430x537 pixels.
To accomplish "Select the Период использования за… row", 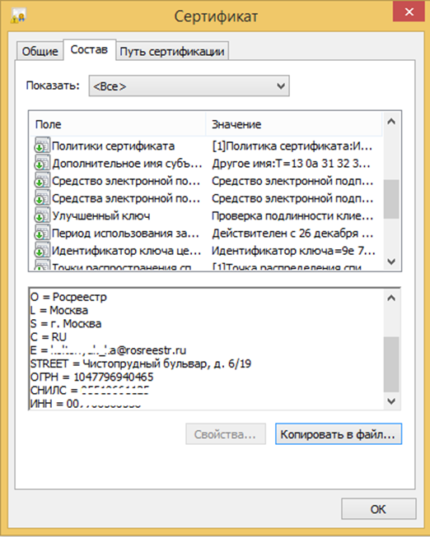I will pyautogui.click(x=206, y=234).
